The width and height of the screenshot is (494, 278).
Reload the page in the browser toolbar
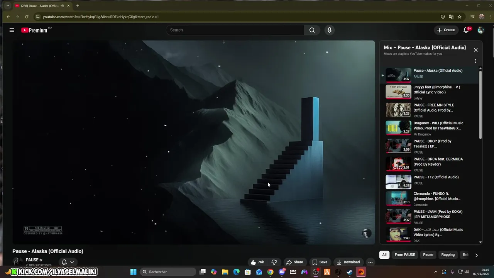(27, 17)
